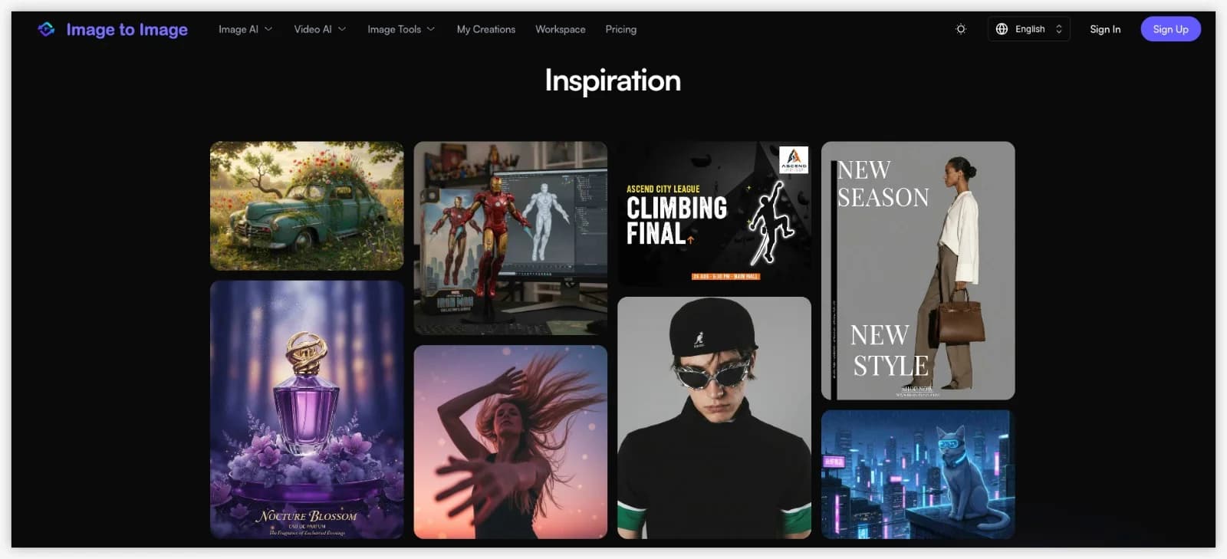Go to My Creations

pos(486,29)
